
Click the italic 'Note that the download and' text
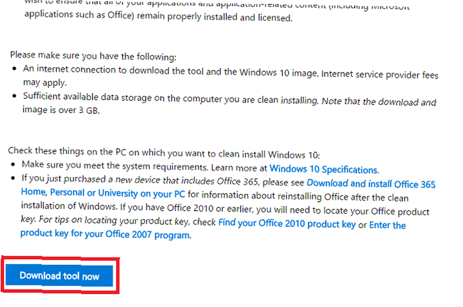tap(379, 102)
